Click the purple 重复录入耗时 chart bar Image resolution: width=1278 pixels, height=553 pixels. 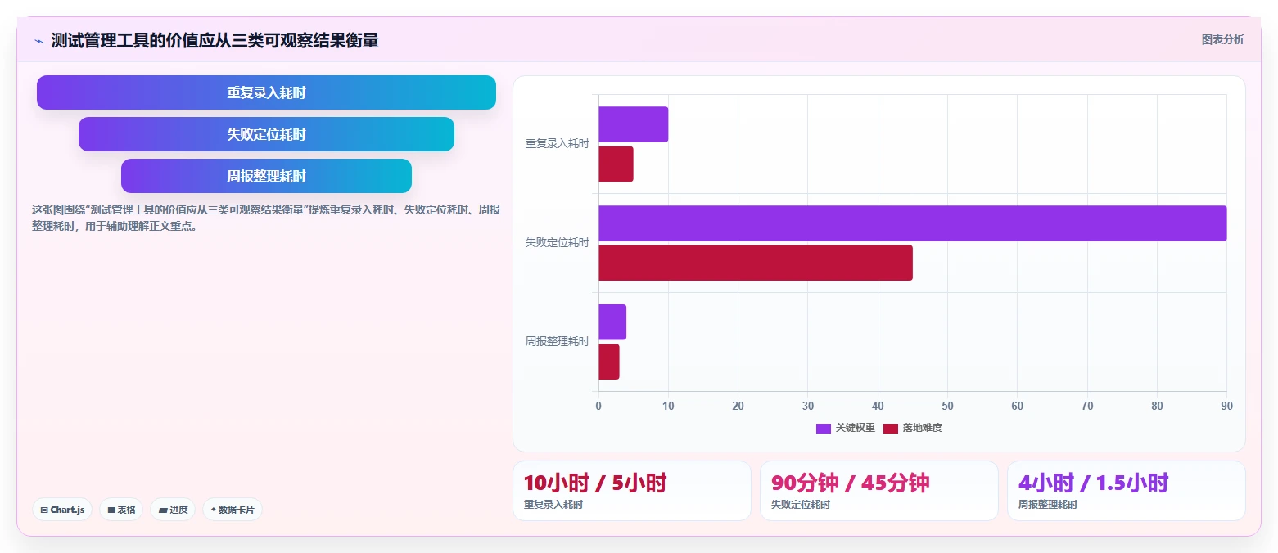pyautogui.click(x=633, y=124)
